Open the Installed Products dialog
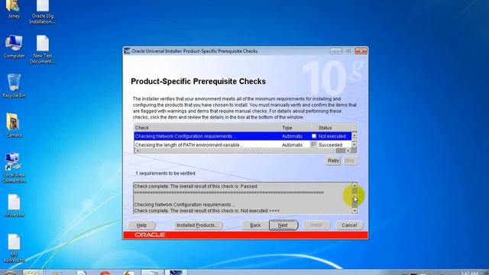 point(198,225)
